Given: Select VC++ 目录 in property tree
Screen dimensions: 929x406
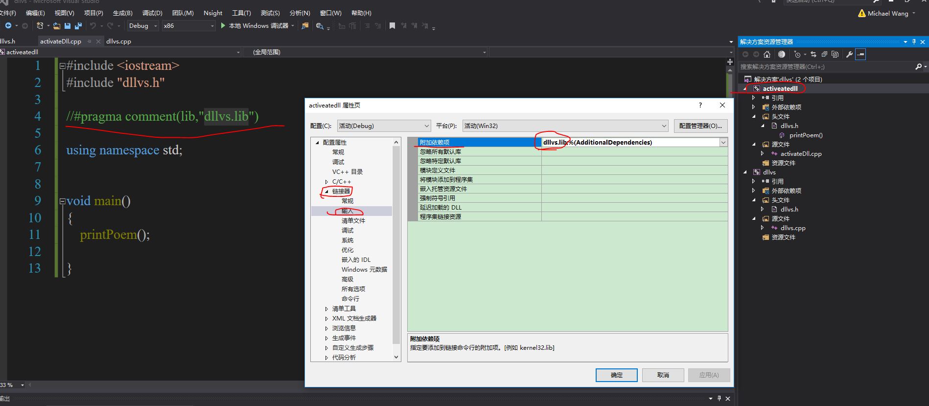Looking at the screenshot, I should pyautogui.click(x=348, y=172).
